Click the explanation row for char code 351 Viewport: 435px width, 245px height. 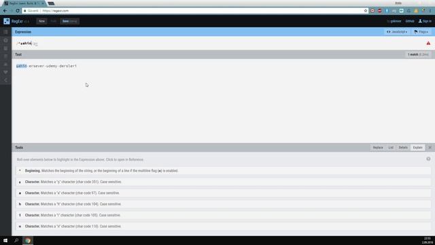click(224, 182)
